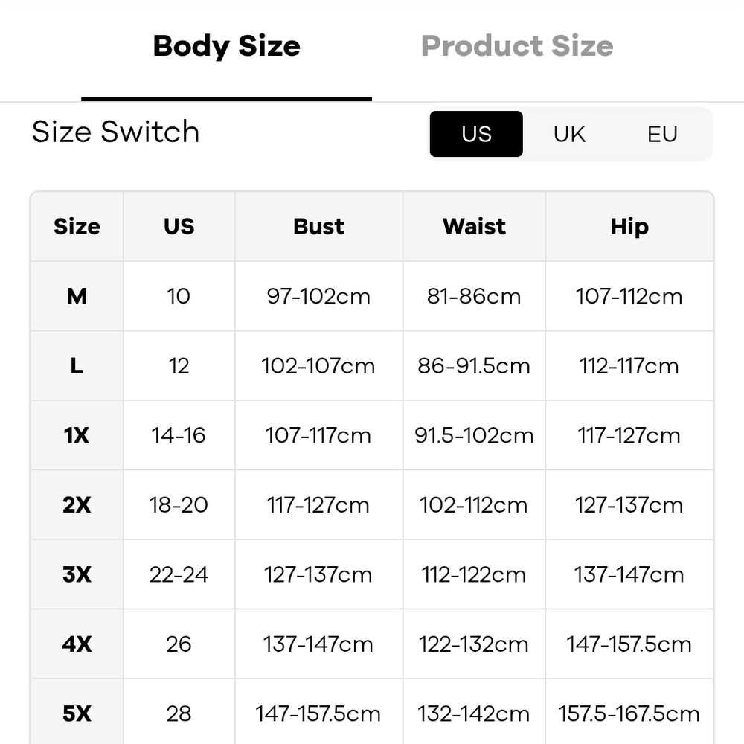Click the US column header

pos(179,226)
